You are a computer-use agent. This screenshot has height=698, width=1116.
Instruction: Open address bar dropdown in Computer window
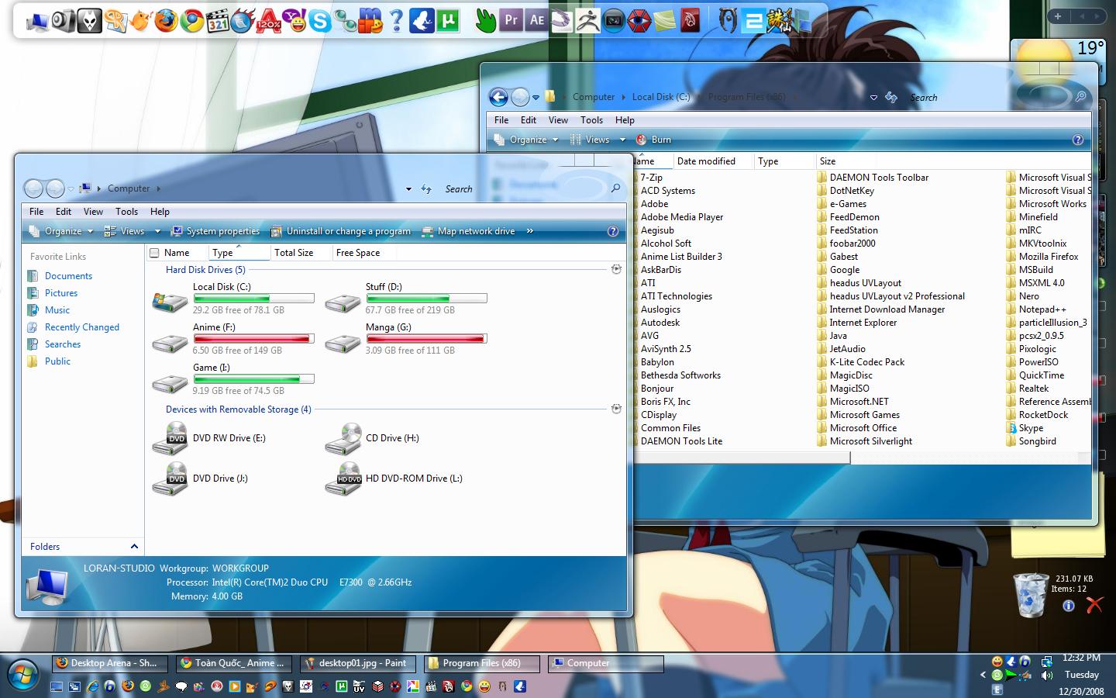(x=408, y=189)
